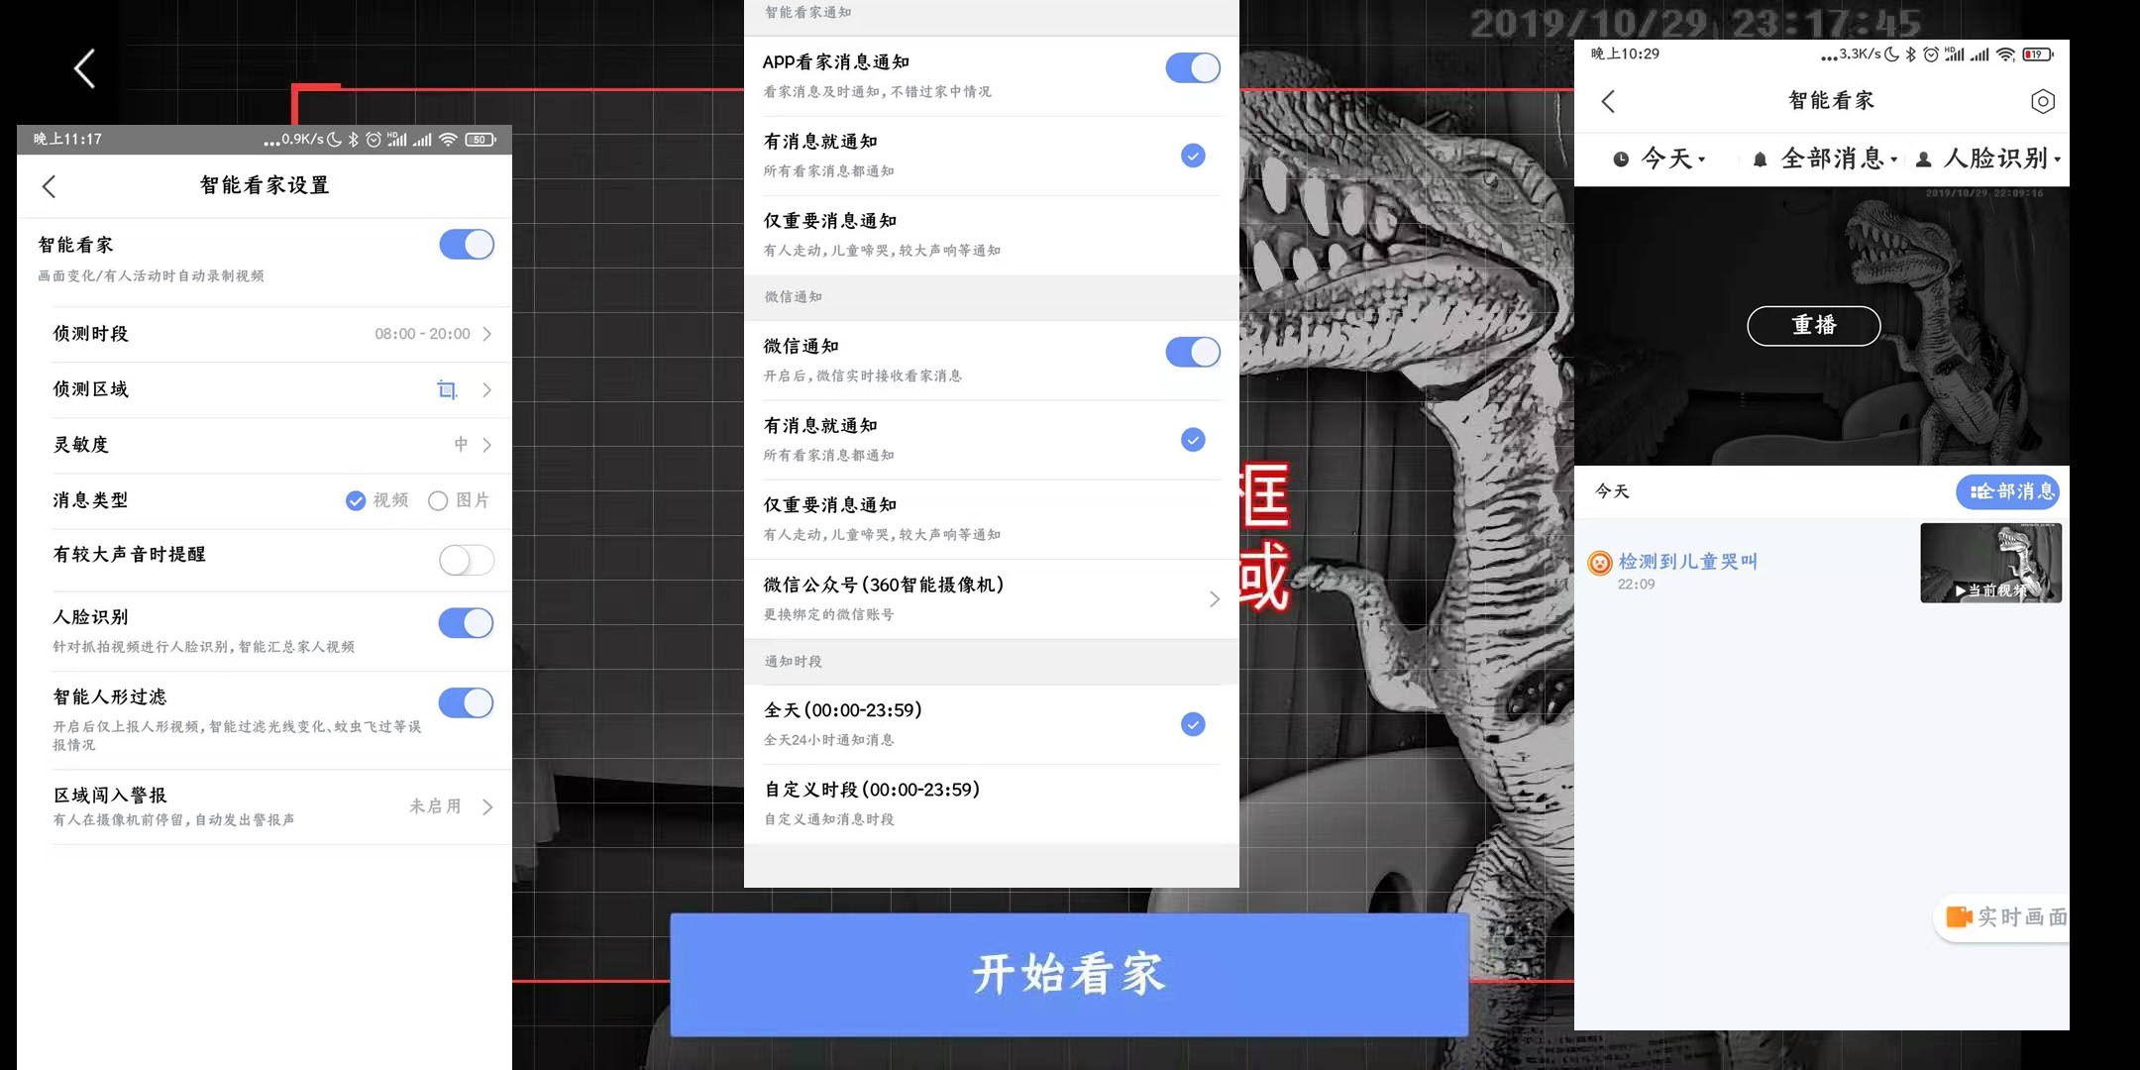2140x1070 pixels.
Task: Click the 22:09 message timestamp
Action: tap(1636, 585)
